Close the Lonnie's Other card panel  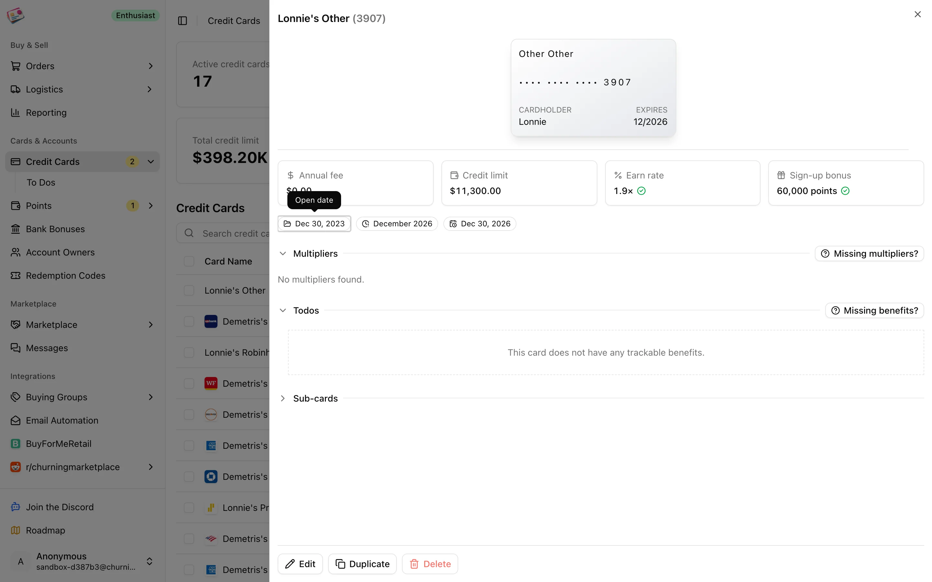point(917,14)
